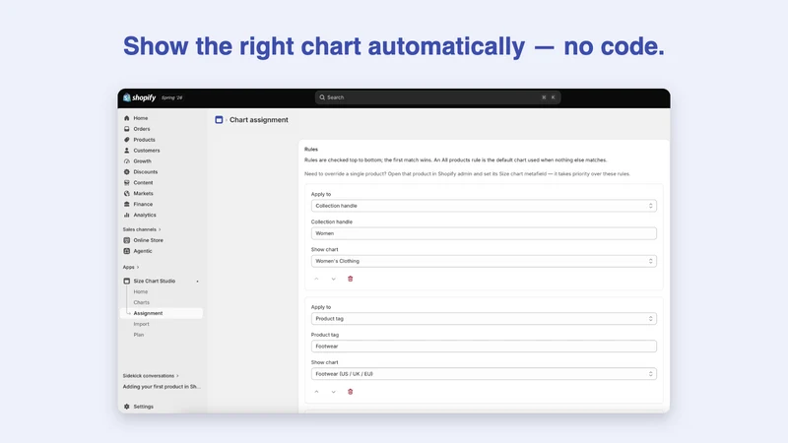
Task: Open the Orders icon in sidebar
Action: pos(127,129)
